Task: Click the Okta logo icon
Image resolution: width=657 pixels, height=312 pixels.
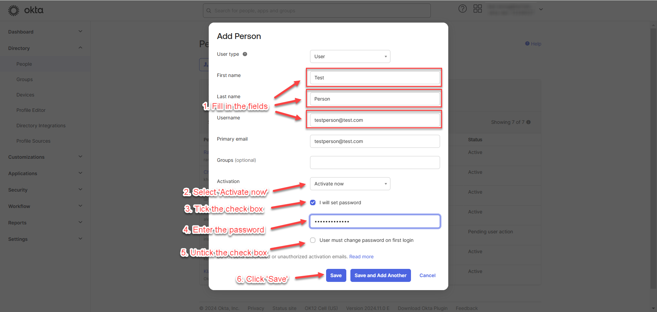Action: [x=14, y=11]
